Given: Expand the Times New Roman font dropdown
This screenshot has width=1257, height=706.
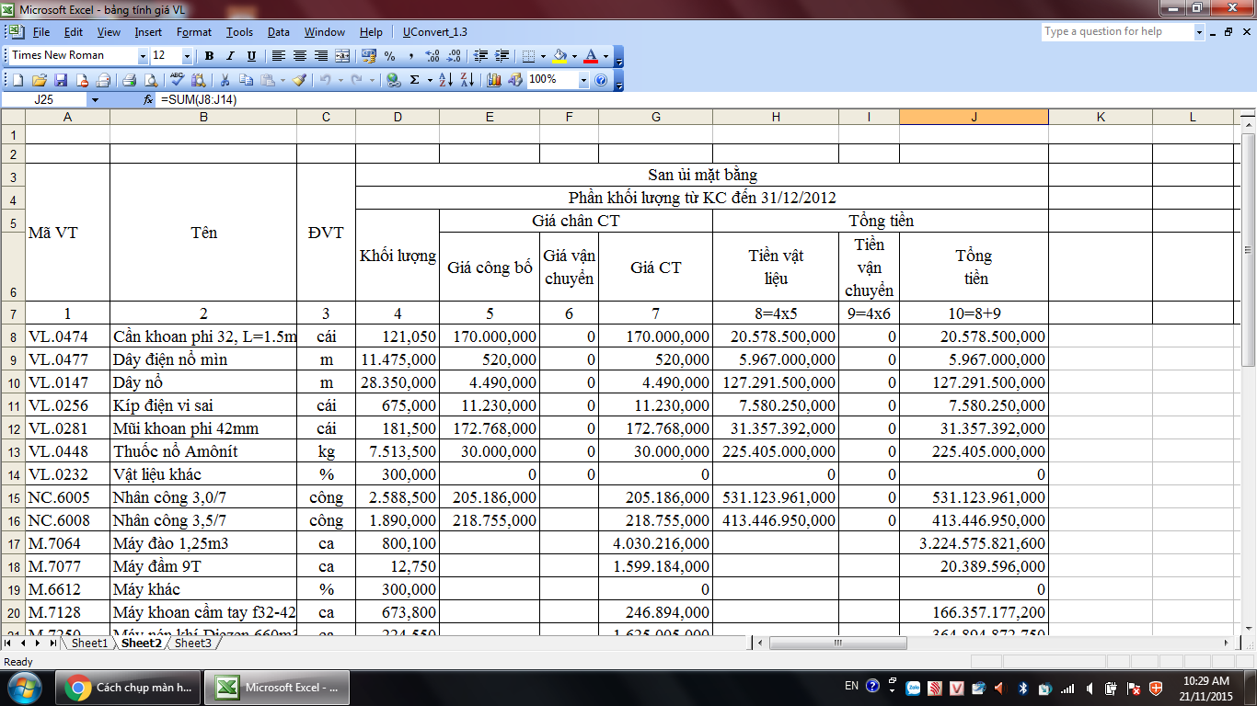Looking at the screenshot, I should (x=143, y=56).
